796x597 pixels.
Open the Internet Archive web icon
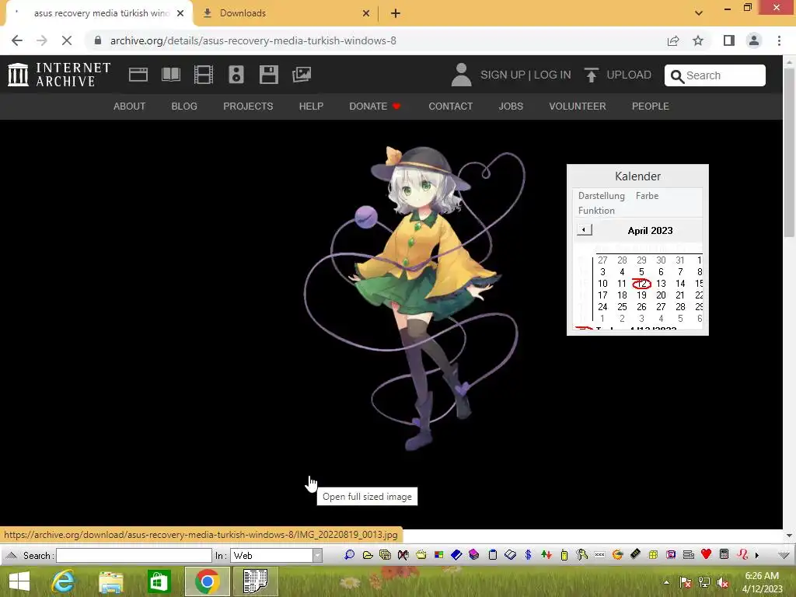(138, 75)
